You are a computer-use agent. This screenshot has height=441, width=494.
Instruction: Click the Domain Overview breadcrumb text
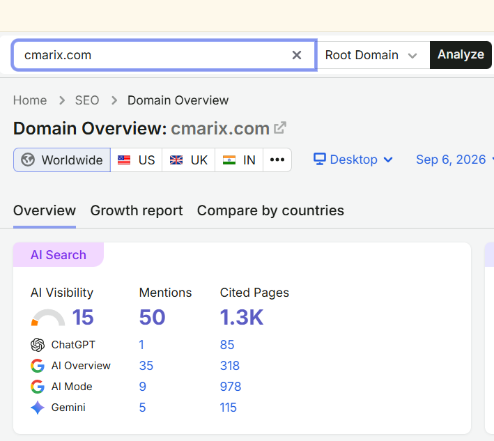[x=178, y=100]
